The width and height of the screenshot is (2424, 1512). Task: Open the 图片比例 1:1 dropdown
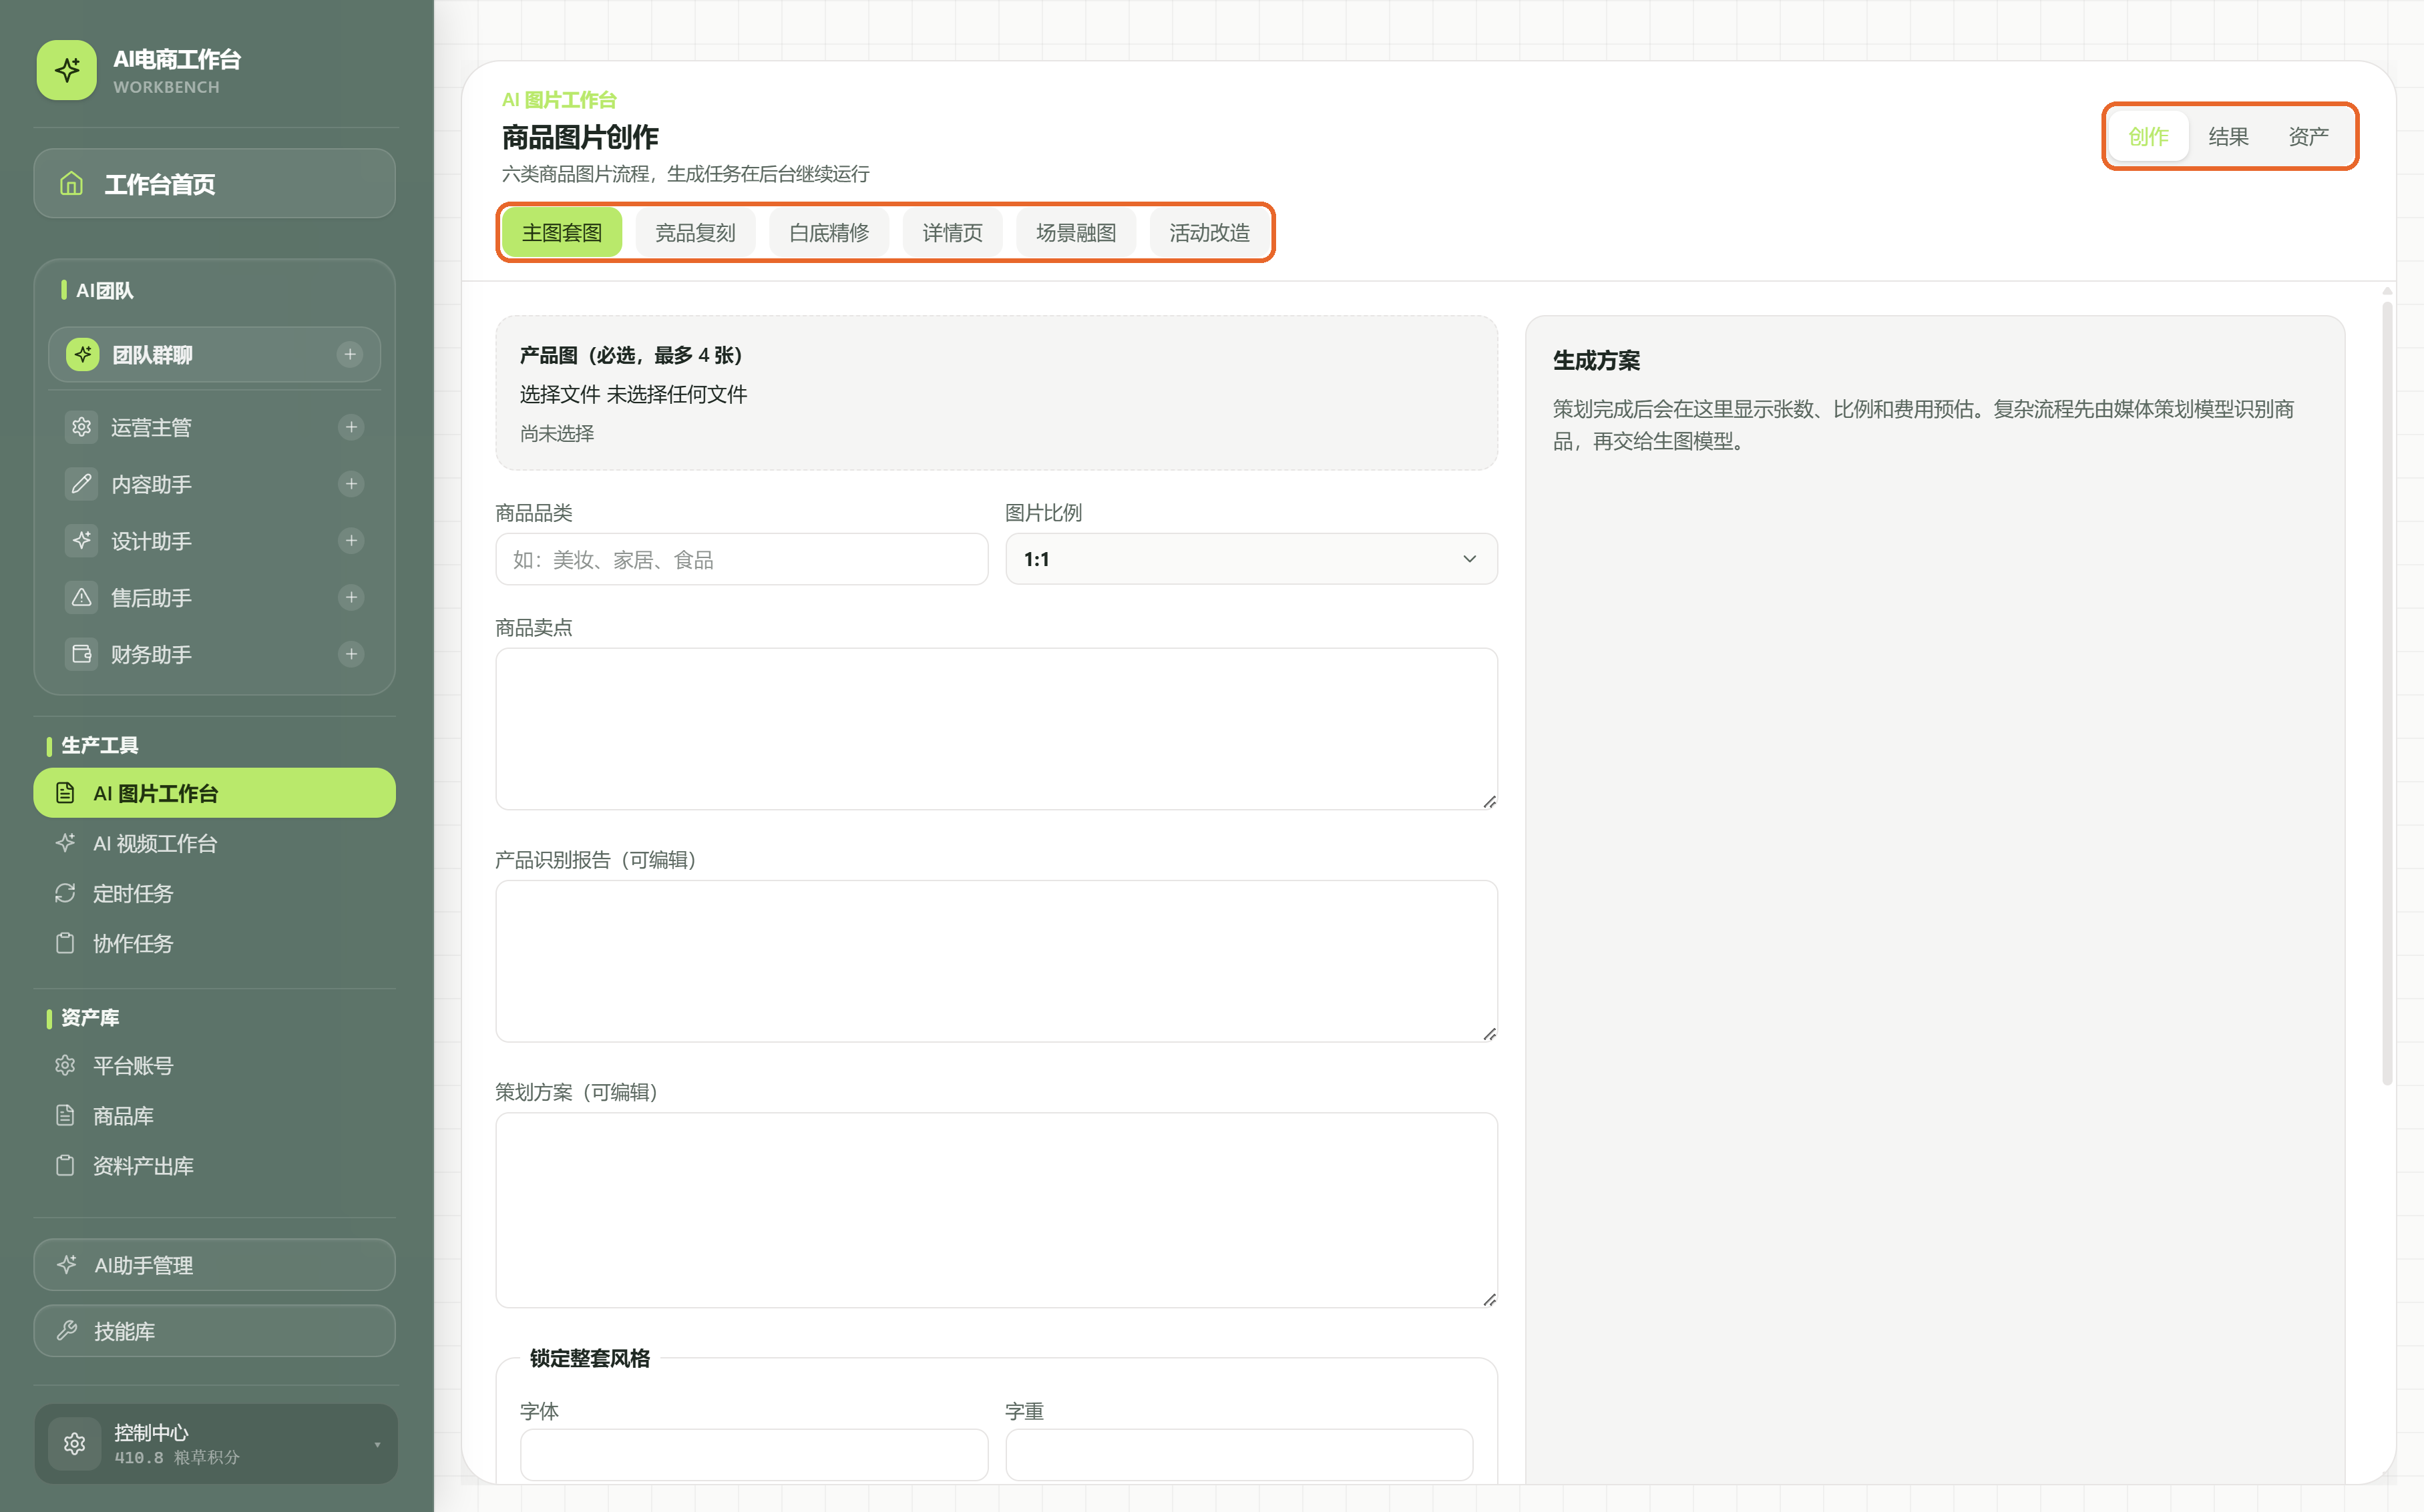(x=1251, y=559)
